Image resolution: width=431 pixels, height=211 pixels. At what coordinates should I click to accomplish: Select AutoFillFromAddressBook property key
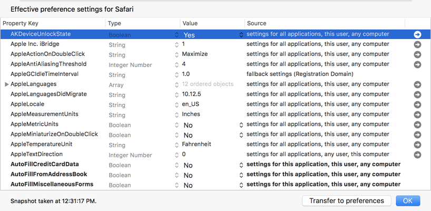(49, 174)
